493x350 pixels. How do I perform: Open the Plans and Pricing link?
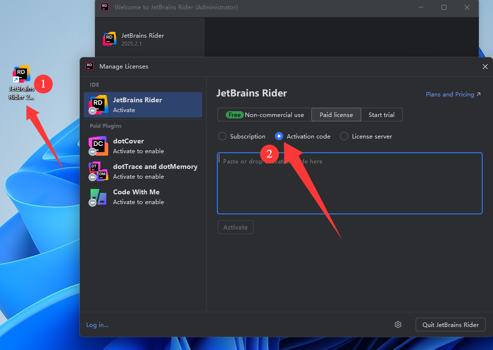click(x=453, y=94)
